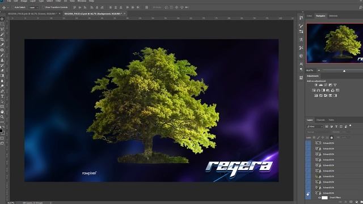Add an Exposure adjustment layer
The image size is (363, 204).
(x=330, y=85)
